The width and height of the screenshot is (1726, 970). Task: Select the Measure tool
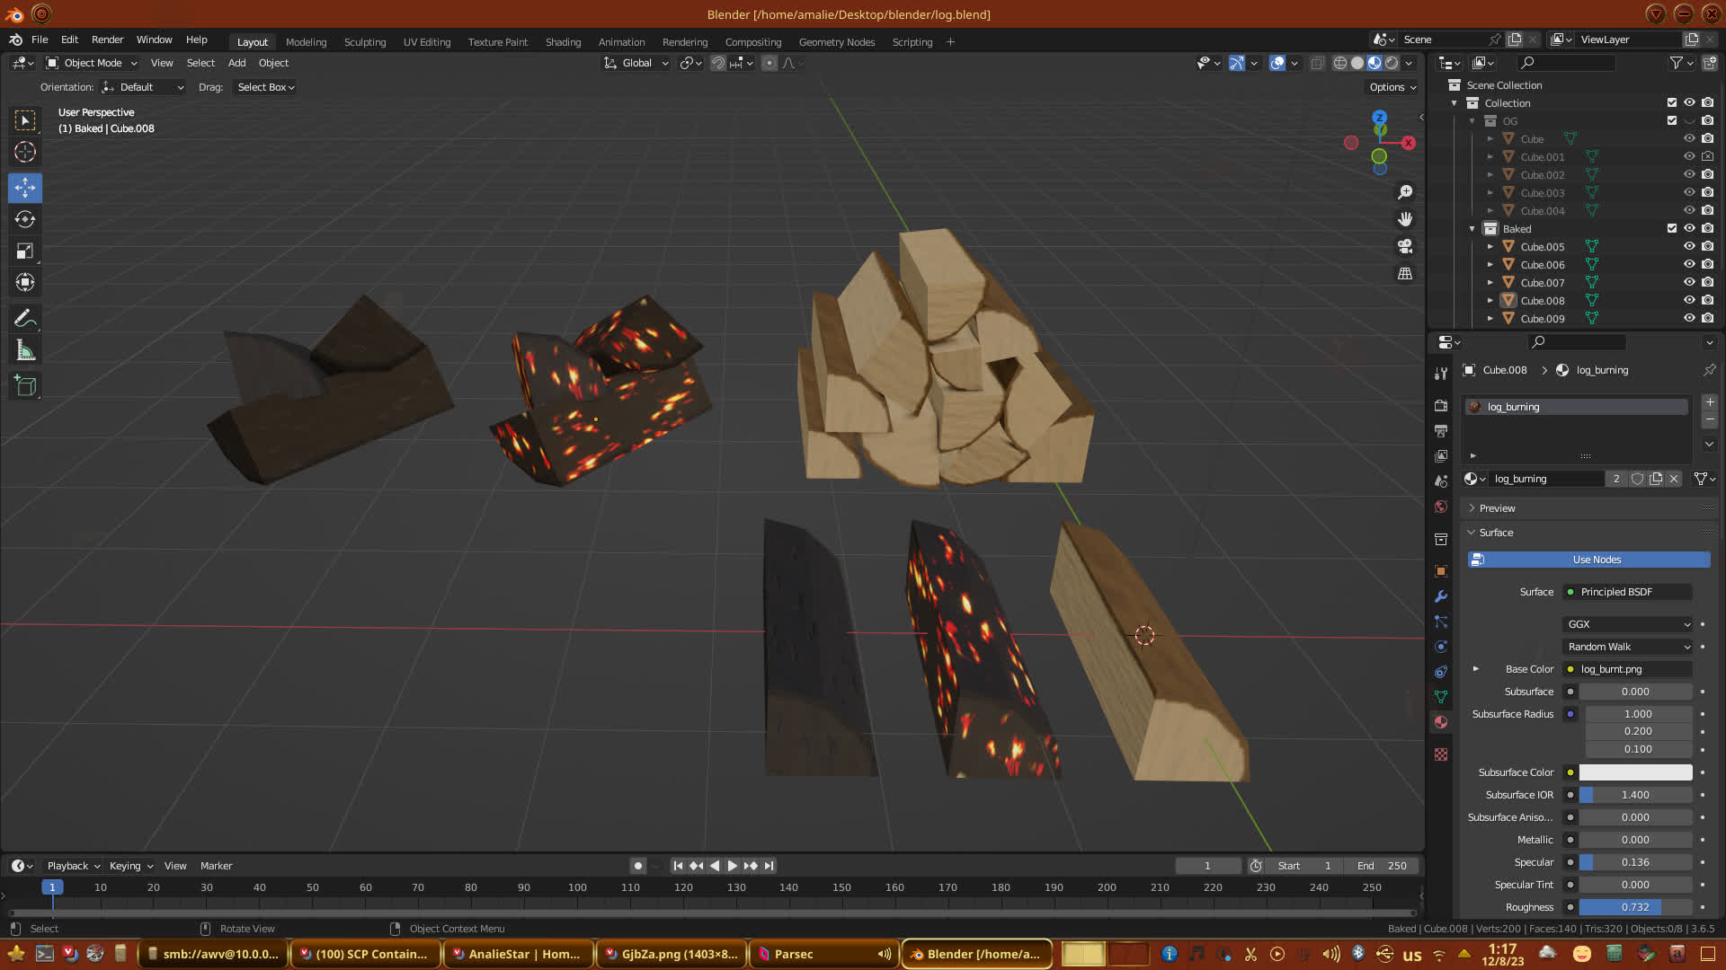[25, 351]
